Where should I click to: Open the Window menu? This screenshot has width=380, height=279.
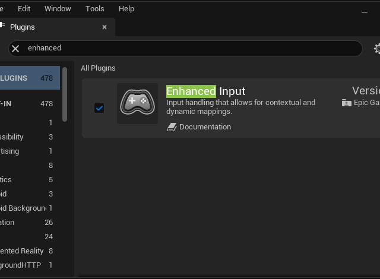pos(58,9)
